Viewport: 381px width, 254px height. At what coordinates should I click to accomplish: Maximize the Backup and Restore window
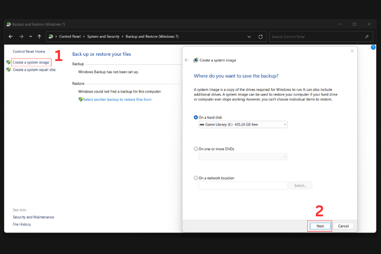click(354, 24)
